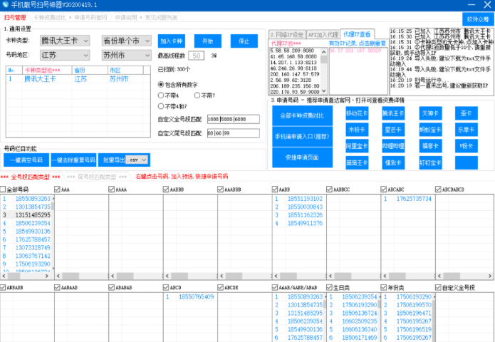
Task: Select the 包含所有数字 radio option
Action: point(161,85)
